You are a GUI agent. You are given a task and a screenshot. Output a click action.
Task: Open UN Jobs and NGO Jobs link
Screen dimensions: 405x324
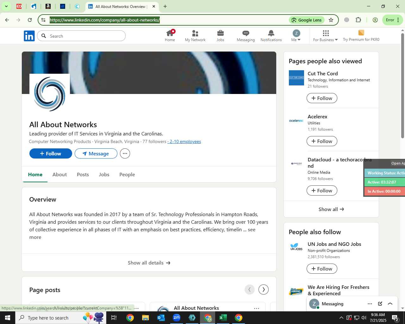click(x=334, y=244)
